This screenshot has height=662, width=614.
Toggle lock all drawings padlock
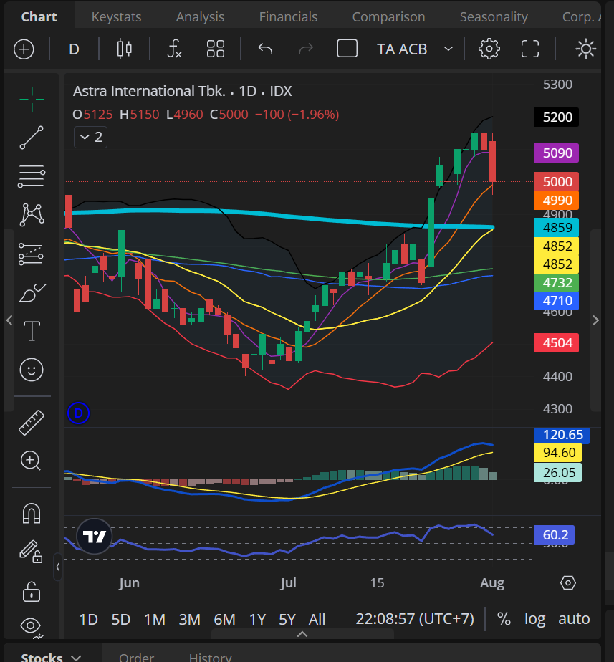pos(32,591)
